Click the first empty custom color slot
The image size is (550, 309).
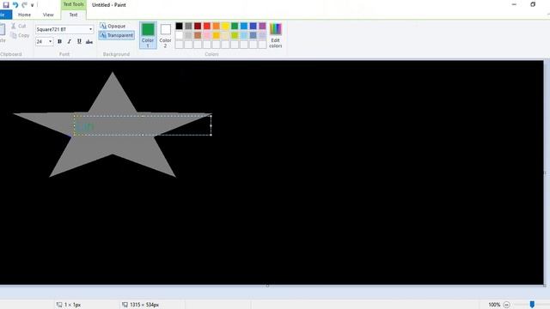[x=180, y=45]
